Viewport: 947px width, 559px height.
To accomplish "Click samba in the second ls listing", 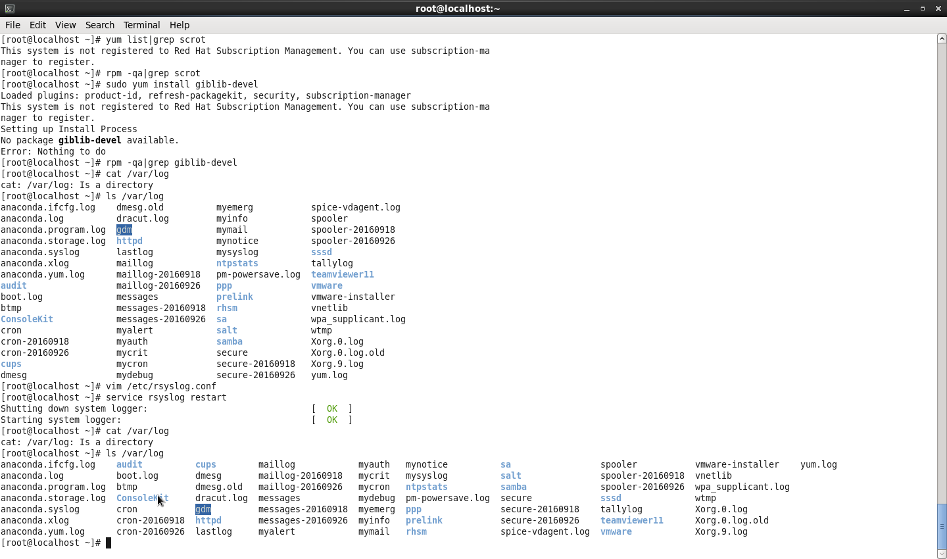I will pos(514,487).
